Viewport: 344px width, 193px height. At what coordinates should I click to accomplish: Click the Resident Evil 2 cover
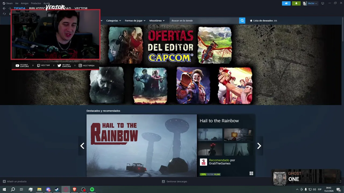(150, 86)
